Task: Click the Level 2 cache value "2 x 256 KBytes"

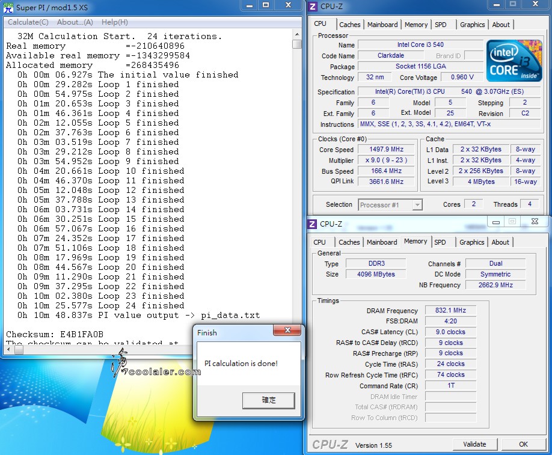Action: [x=480, y=171]
